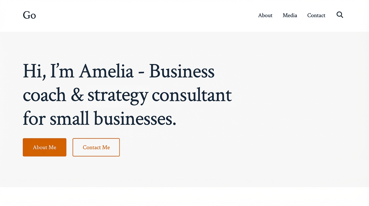Image resolution: width=369 pixels, height=206 pixels.
Task: Click the word Business in the heading
Action: pyautogui.click(x=182, y=71)
